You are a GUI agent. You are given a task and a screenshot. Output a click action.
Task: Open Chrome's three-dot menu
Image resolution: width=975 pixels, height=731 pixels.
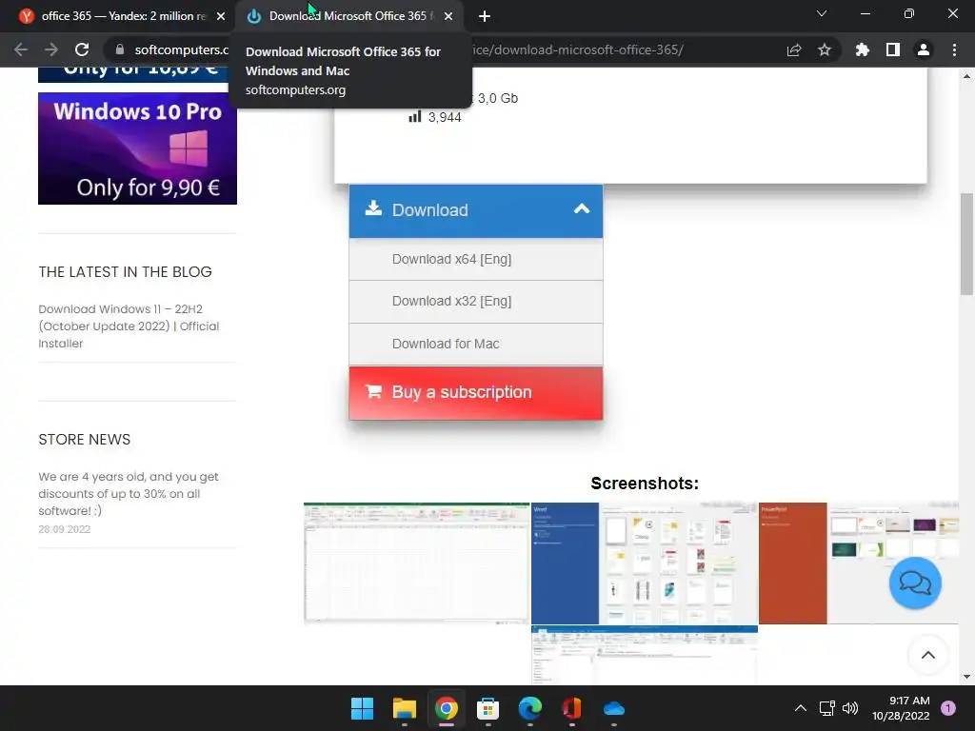point(954,49)
